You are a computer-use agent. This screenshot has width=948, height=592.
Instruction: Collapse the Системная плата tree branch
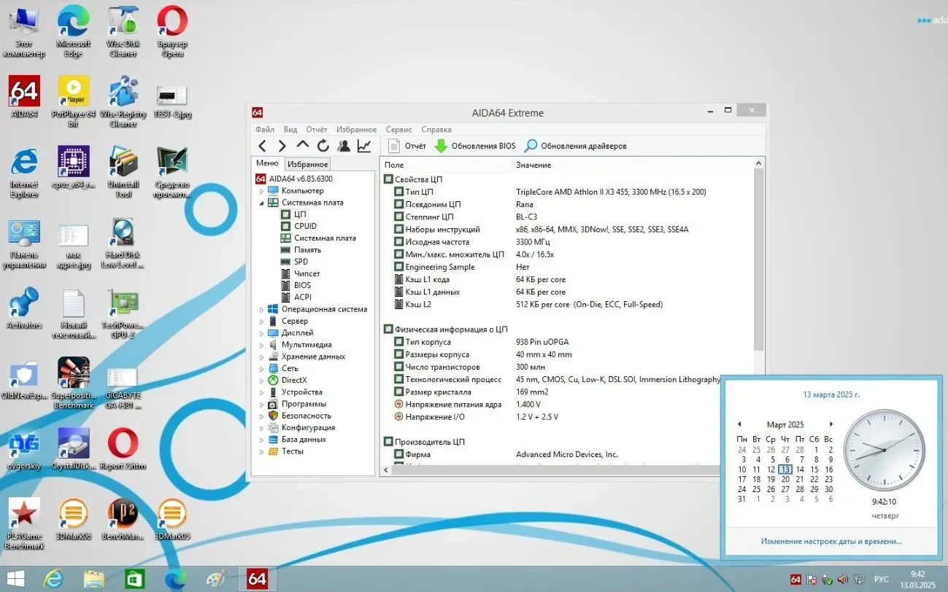(x=261, y=202)
